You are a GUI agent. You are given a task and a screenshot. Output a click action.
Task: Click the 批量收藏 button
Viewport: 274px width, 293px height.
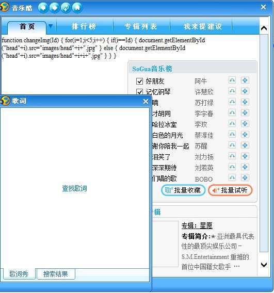(x=183, y=190)
